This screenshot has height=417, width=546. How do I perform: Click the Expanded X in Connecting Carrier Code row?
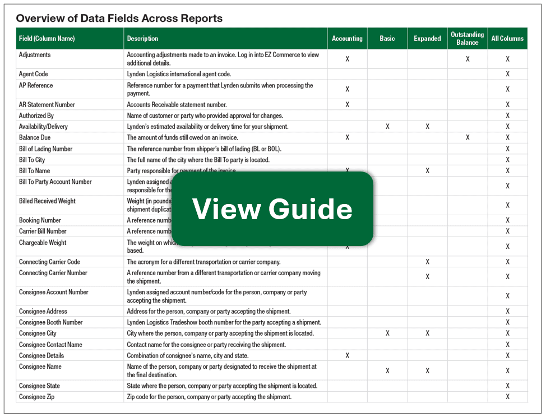tap(427, 262)
